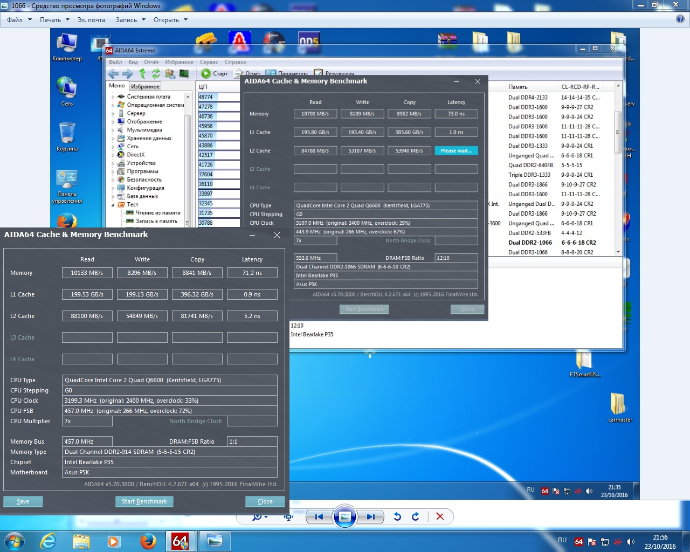Click Save in the front benchmark dialog
This screenshot has height=552, width=690.
click(x=23, y=501)
